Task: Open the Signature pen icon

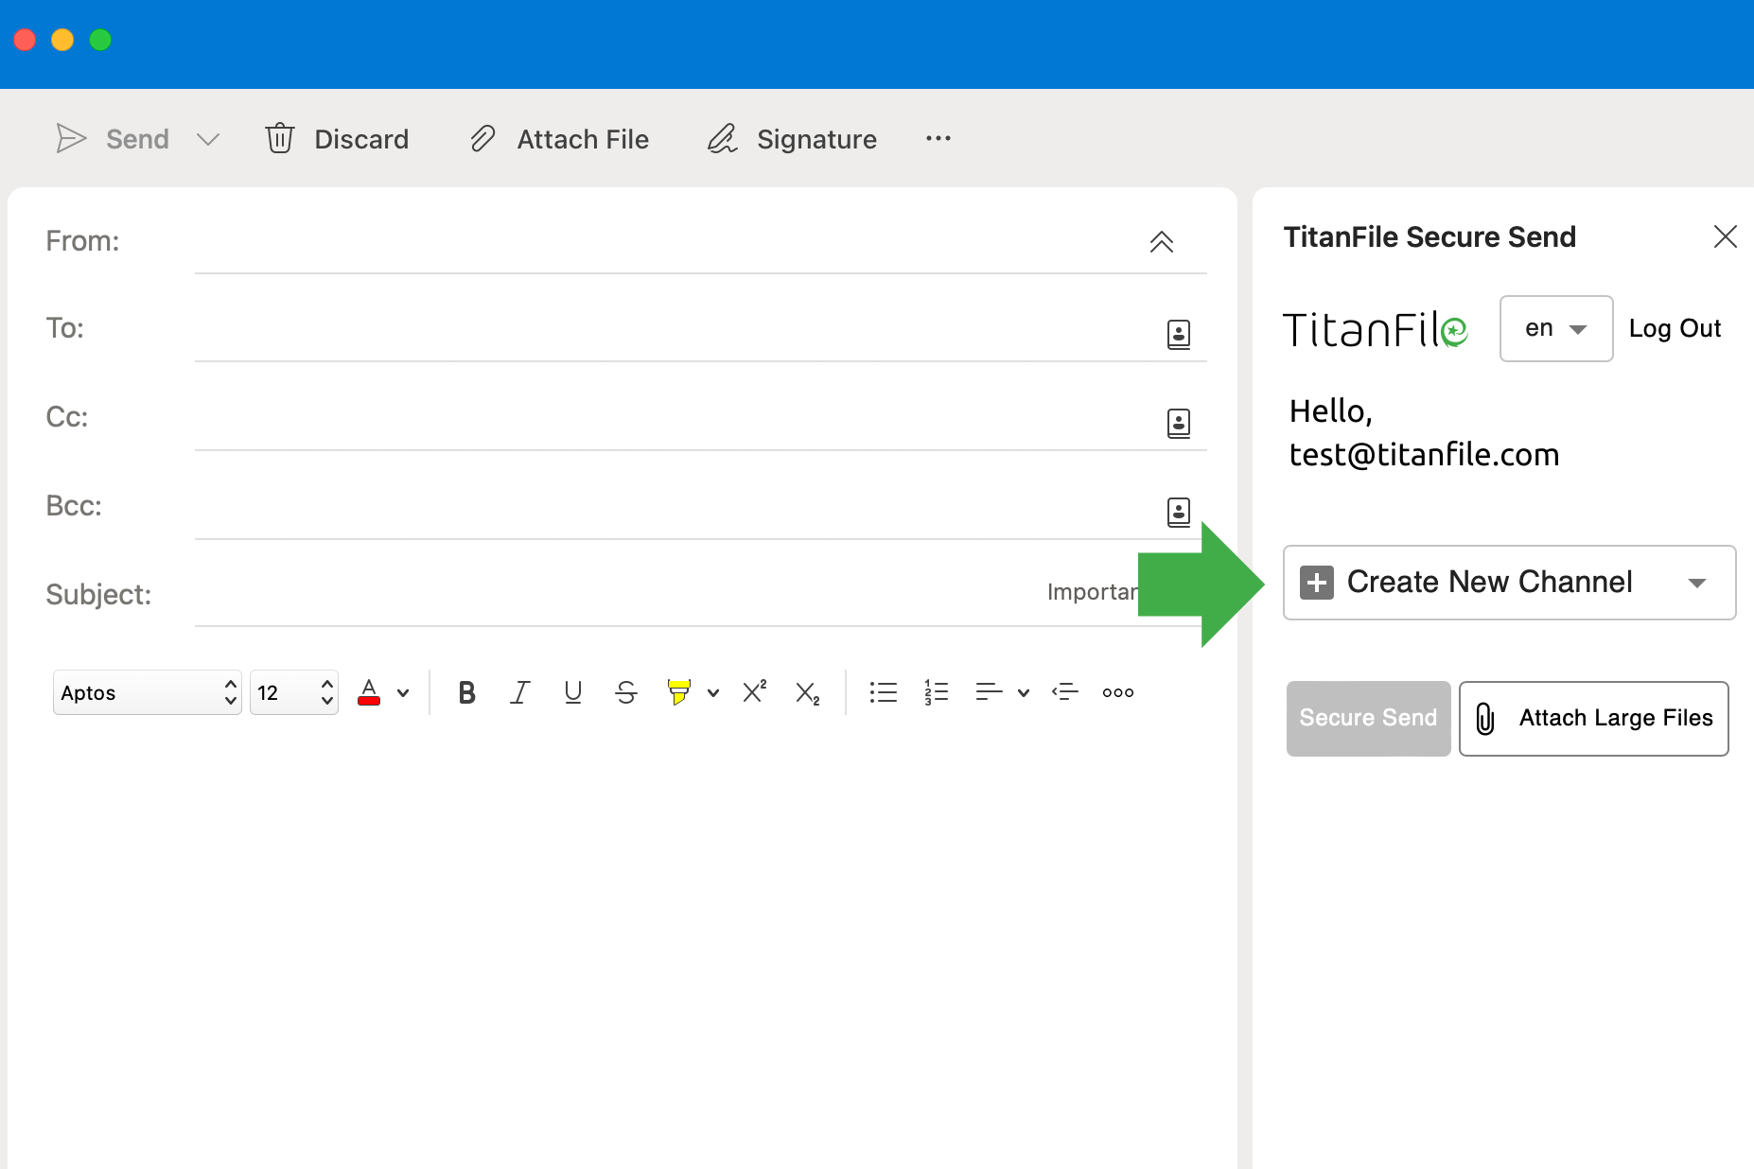Action: (x=723, y=138)
